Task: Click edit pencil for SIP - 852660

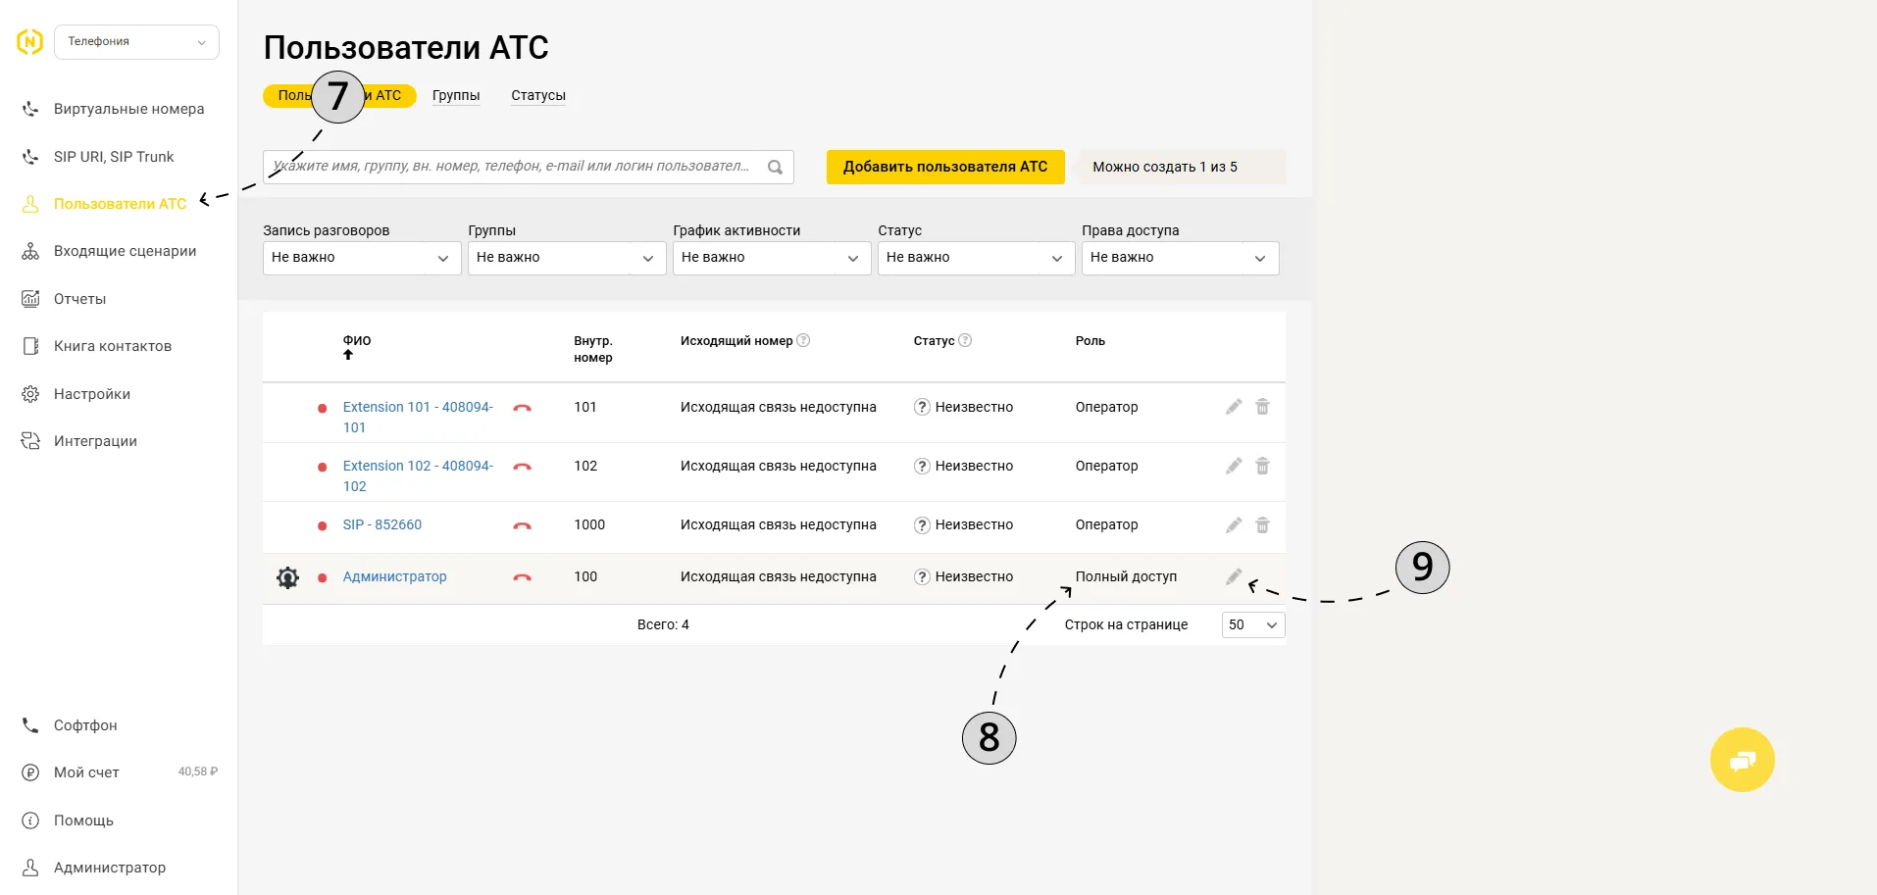Action: tap(1234, 525)
